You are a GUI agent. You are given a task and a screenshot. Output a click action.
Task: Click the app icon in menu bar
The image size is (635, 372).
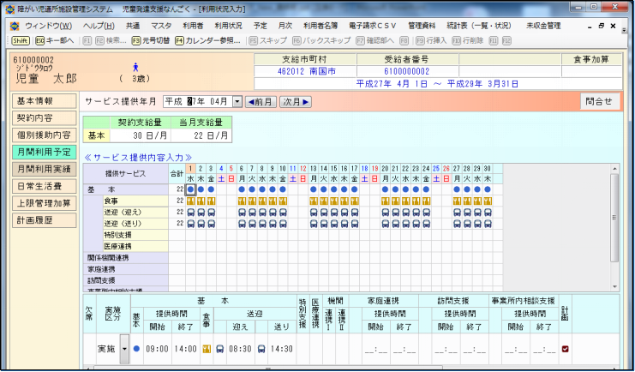[15, 26]
